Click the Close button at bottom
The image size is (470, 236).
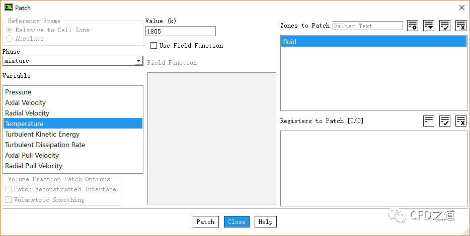[x=237, y=222]
